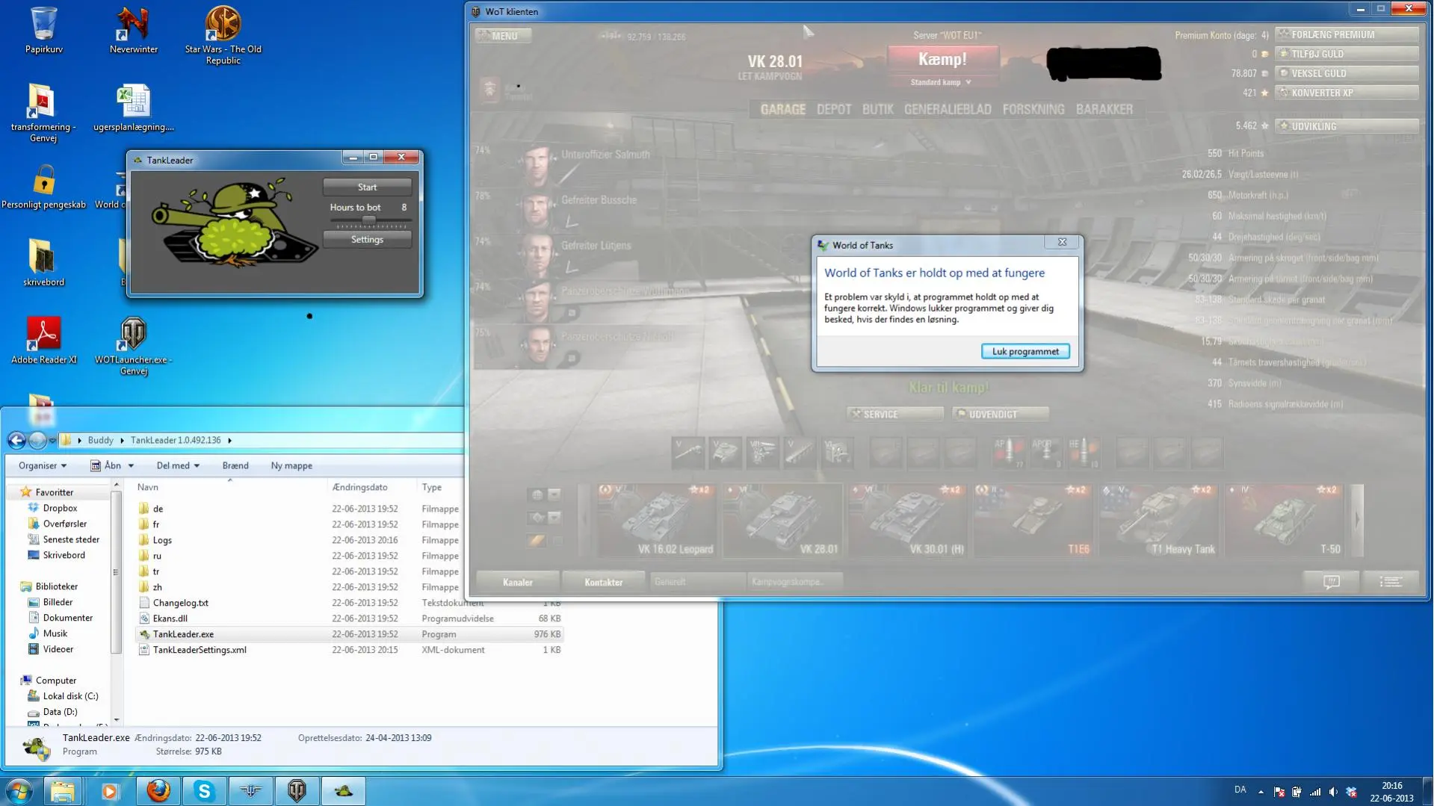Click the volume speaker tray icon
The image size is (1434, 806).
click(x=1333, y=792)
